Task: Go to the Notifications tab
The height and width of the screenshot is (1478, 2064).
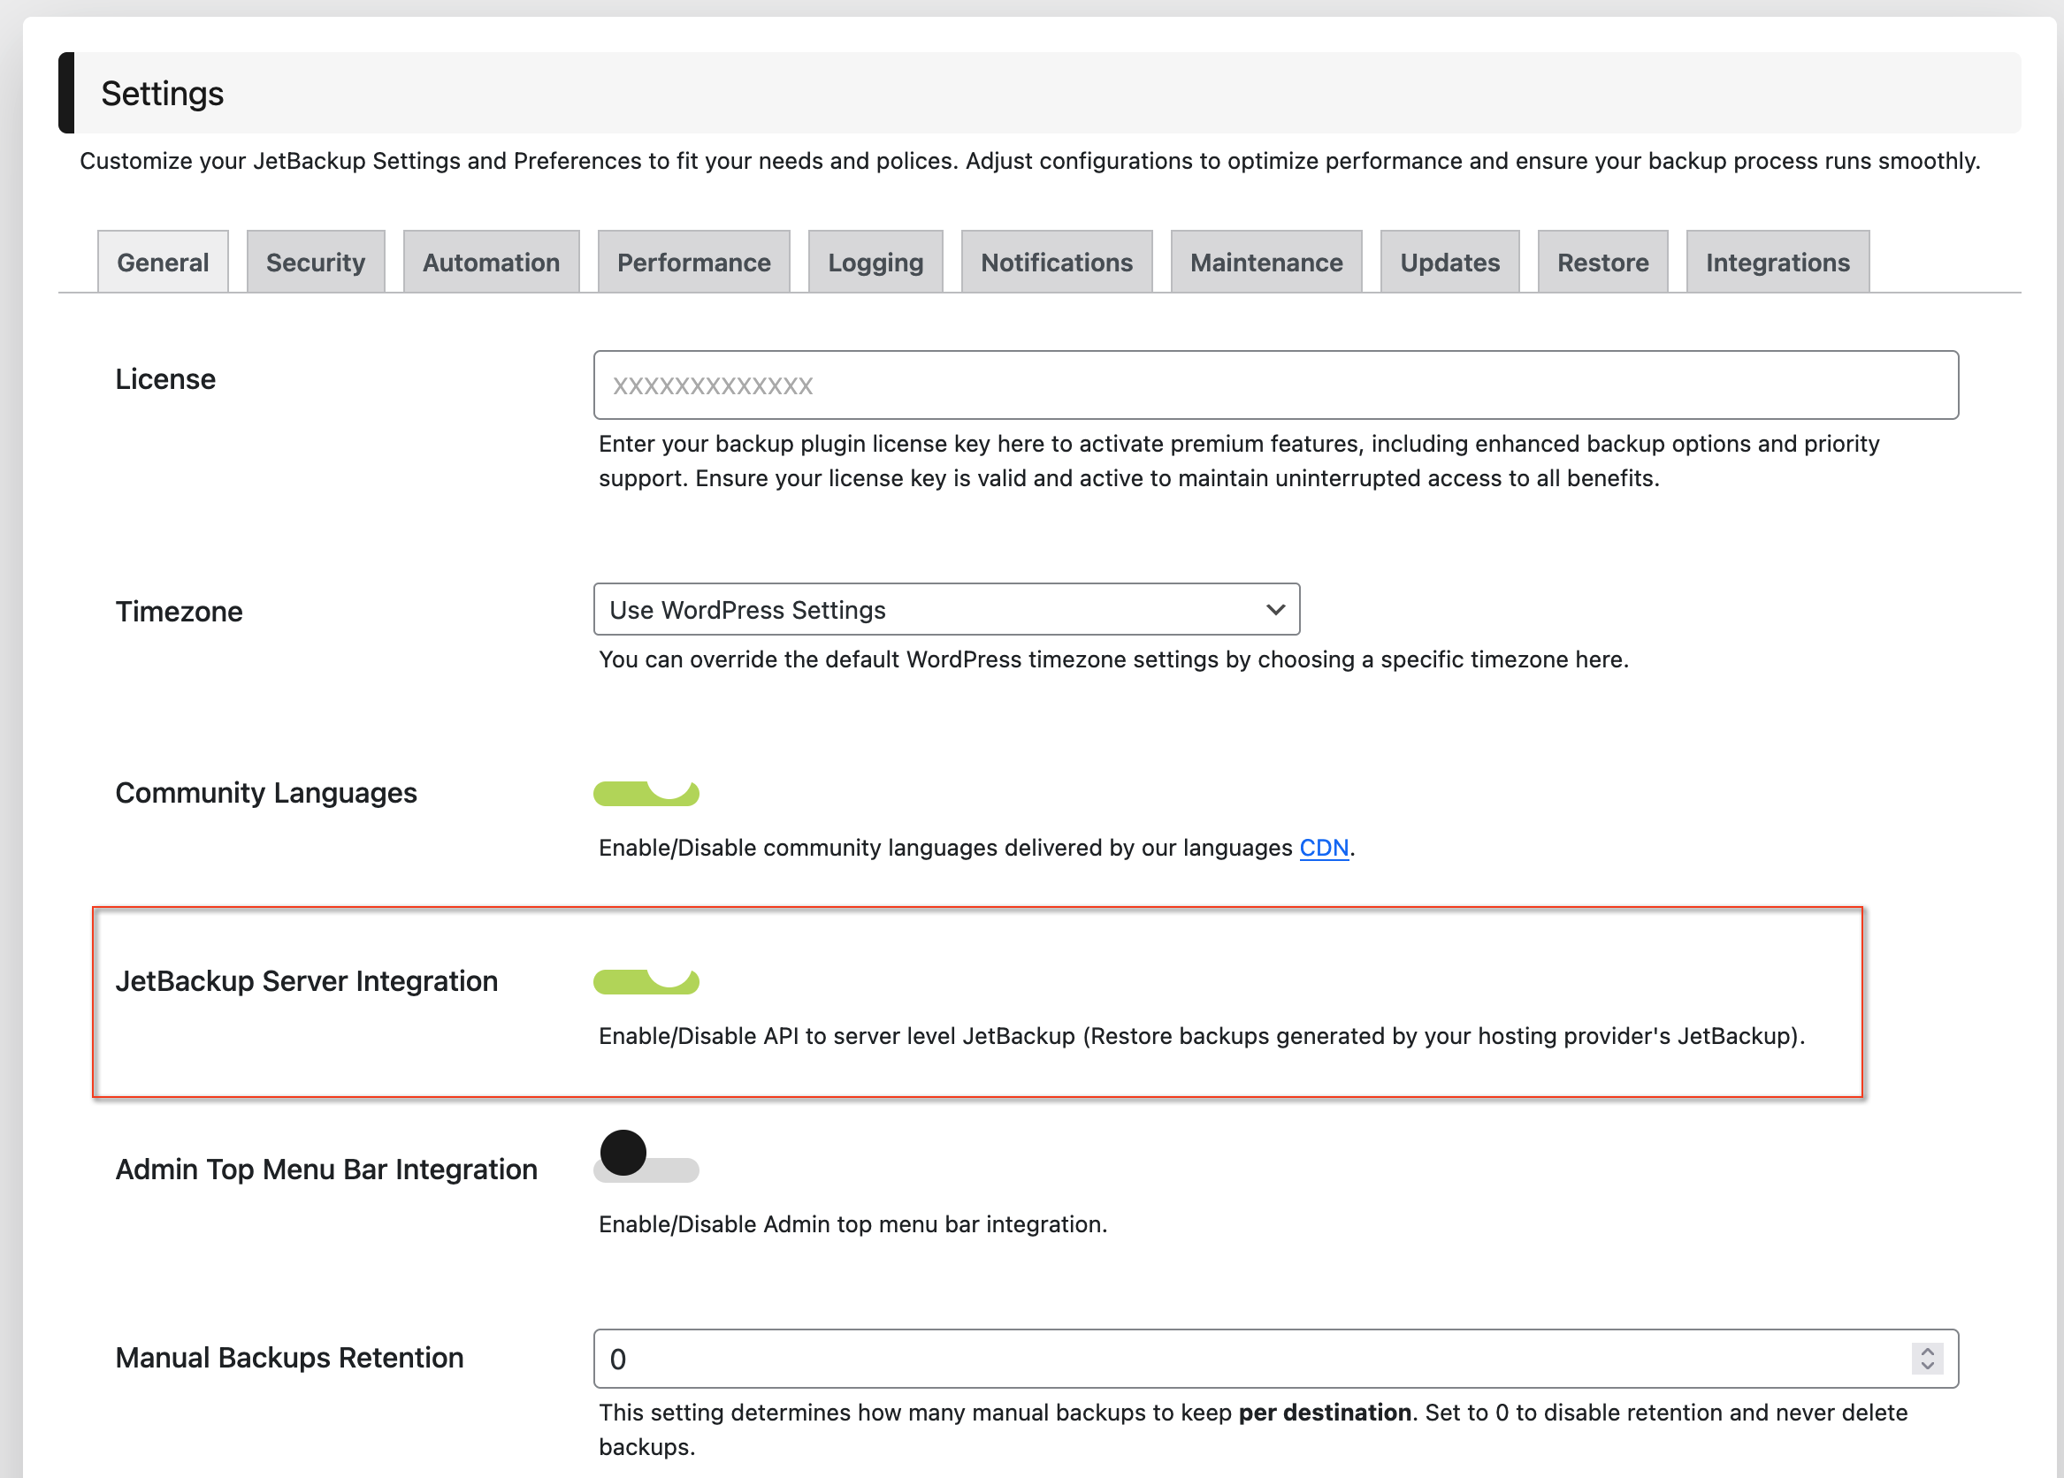Action: click(1056, 262)
